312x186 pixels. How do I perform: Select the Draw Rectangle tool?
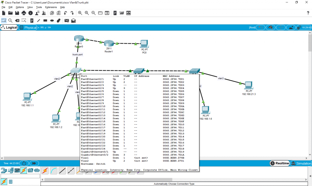[45, 20]
